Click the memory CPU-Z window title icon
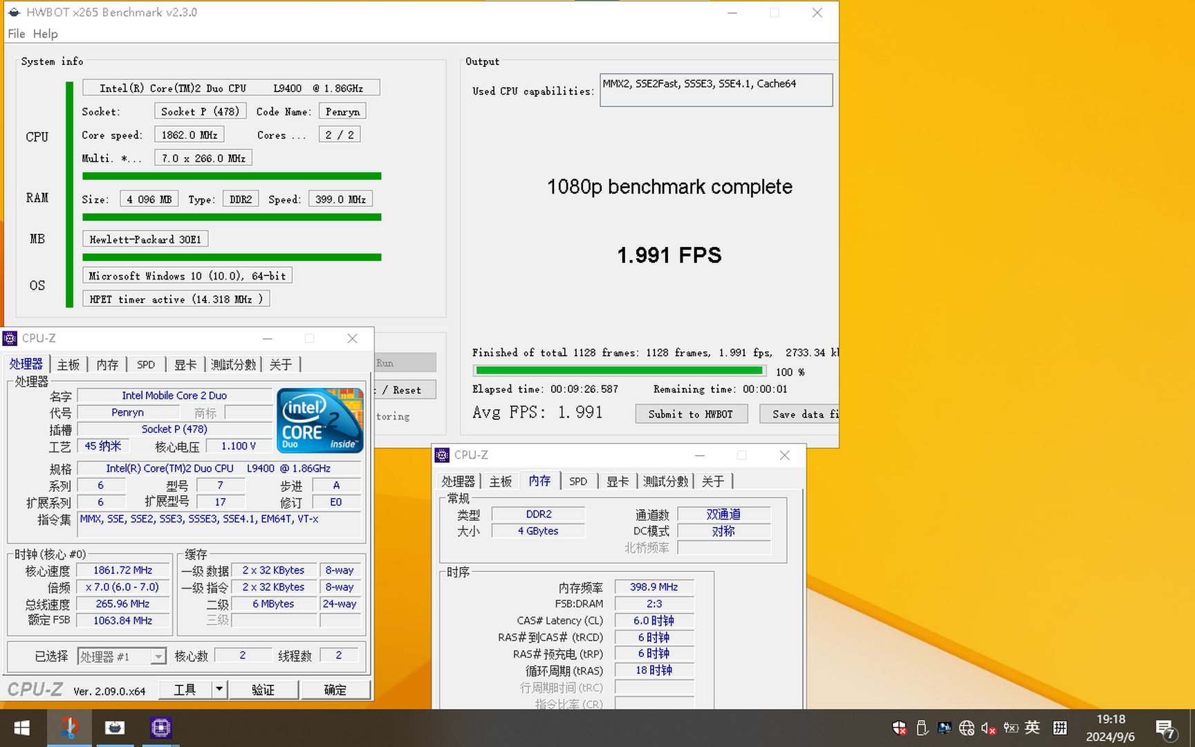The height and width of the screenshot is (747, 1195). 442,455
